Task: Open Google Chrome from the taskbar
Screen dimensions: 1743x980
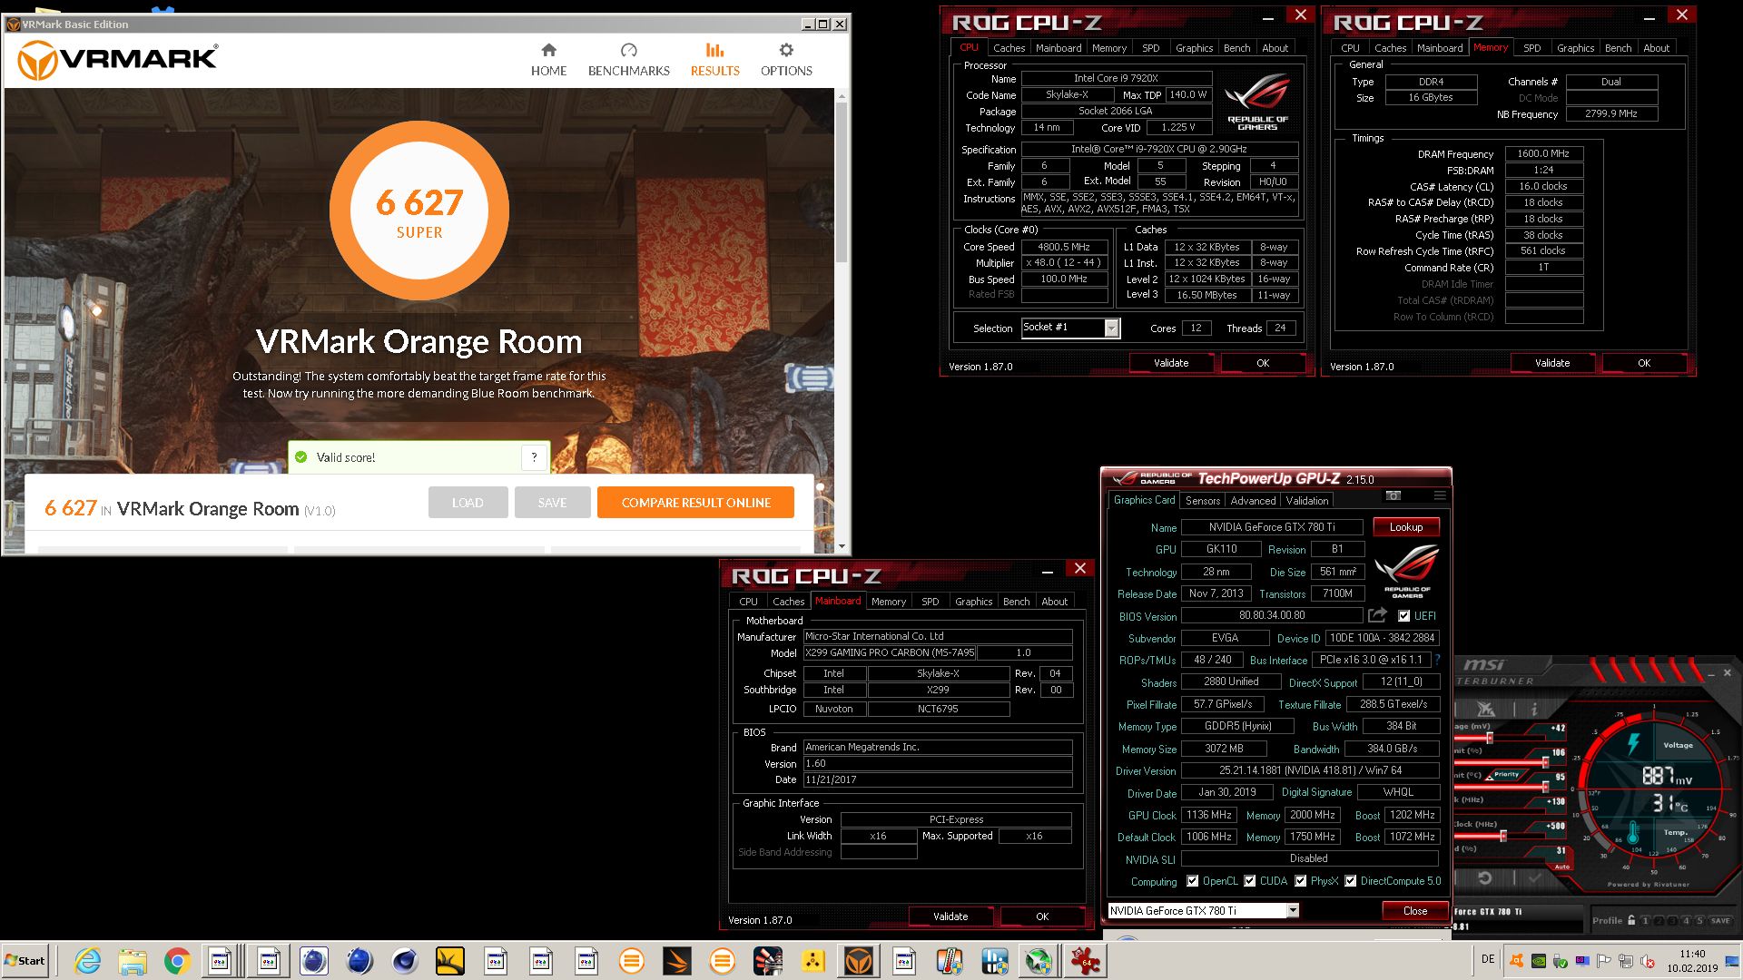Action: click(177, 960)
